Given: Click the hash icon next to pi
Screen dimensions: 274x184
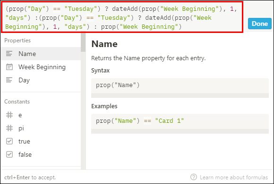Looking at the screenshot, I should pos(9,128).
